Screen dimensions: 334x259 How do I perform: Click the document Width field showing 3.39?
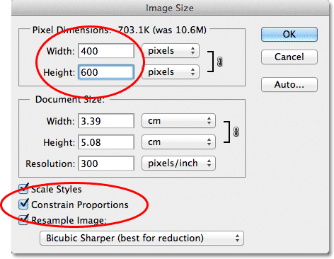tap(106, 121)
